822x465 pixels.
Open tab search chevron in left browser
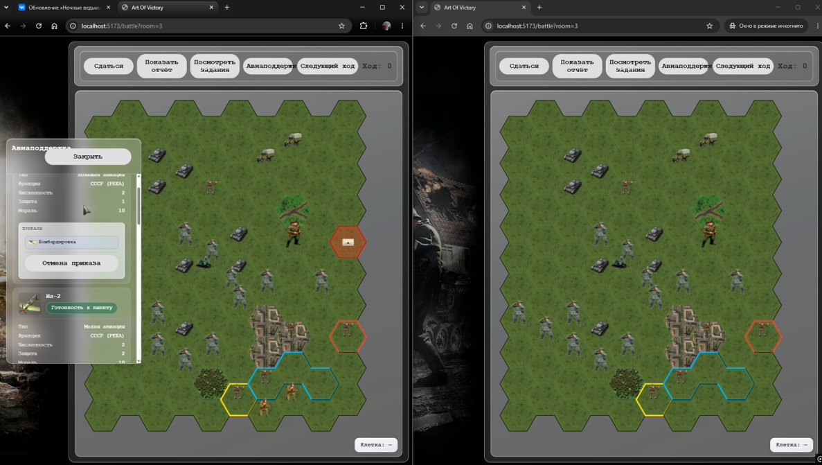6,8
